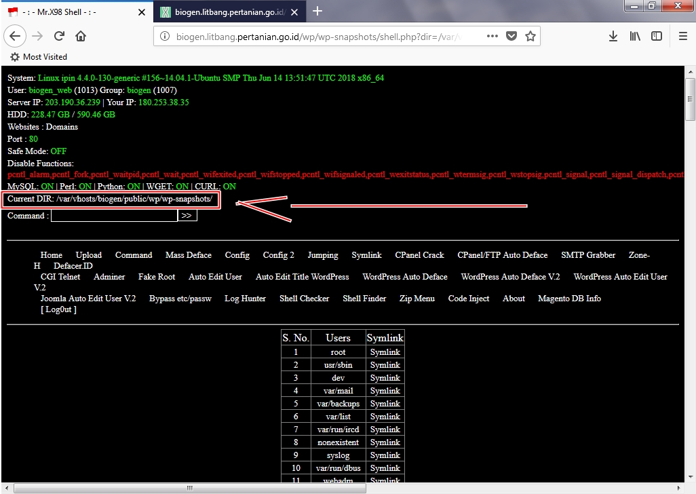Screen dimensions: 696x494
Task: Submit command with the >> button
Action: pyautogui.click(x=187, y=216)
